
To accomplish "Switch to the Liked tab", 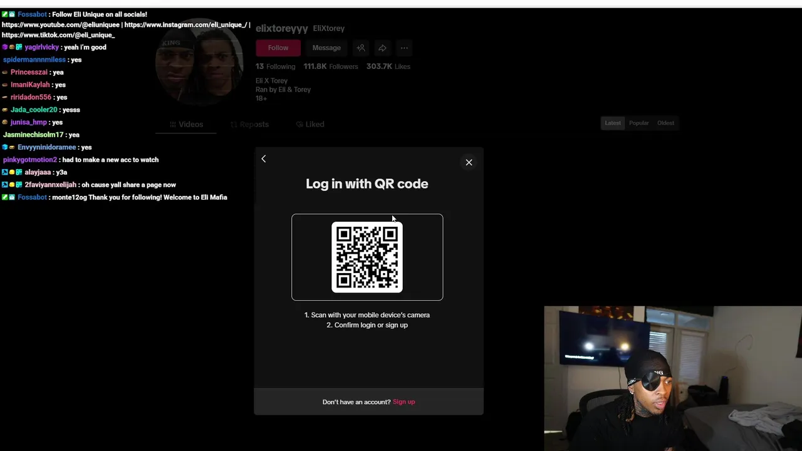I will point(310,124).
